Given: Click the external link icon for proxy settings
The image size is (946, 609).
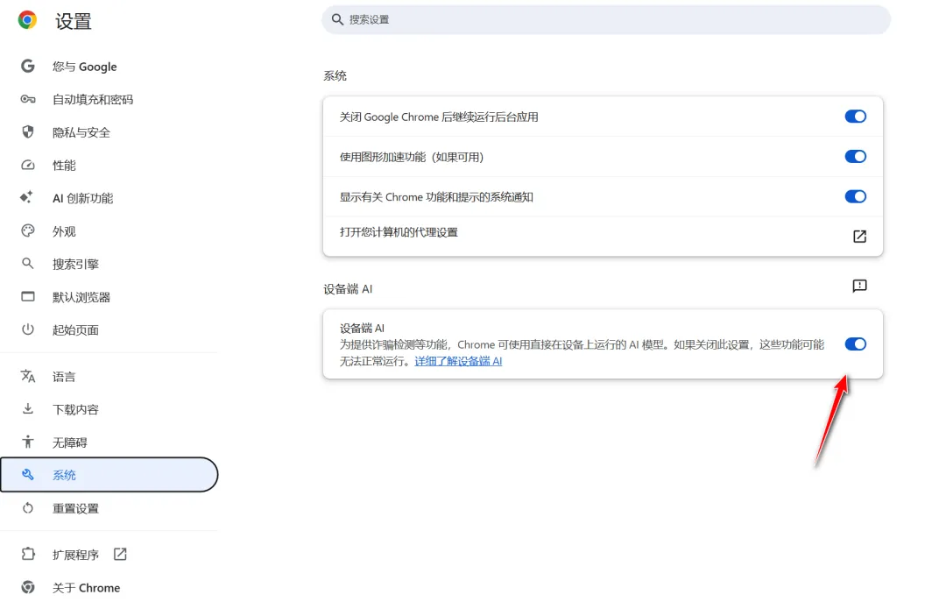Looking at the screenshot, I should click(860, 236).
